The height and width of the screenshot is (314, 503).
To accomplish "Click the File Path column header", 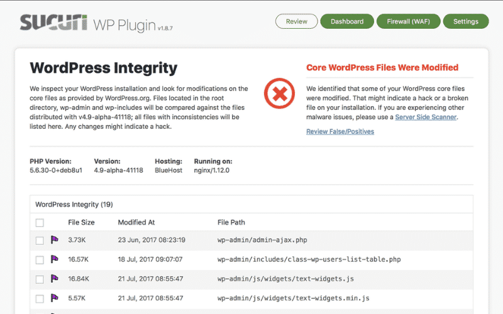I will click(x=231, y=222).
